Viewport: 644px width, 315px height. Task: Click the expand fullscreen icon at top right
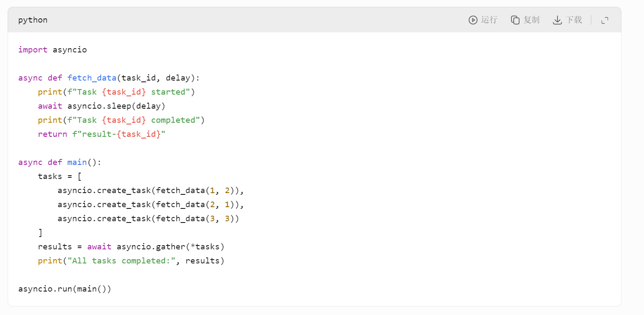pyautogui.click(x=605, y=20)
